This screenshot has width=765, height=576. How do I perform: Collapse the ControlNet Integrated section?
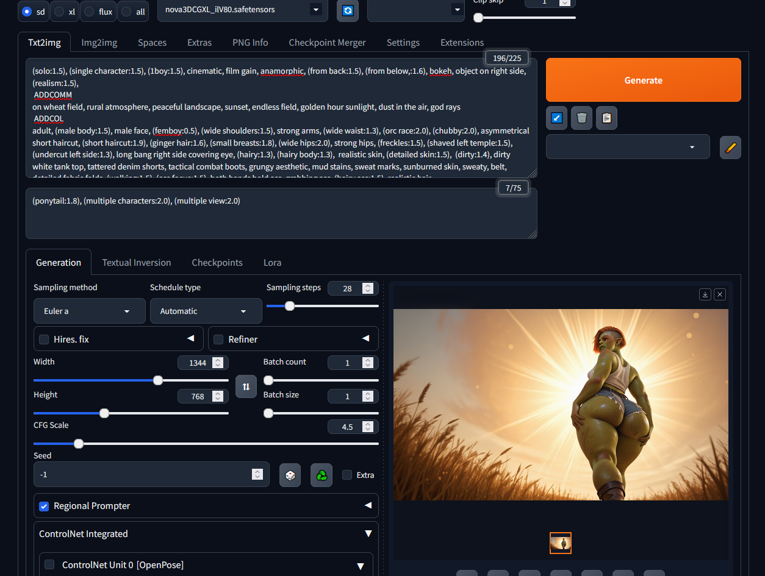point(368,534)
